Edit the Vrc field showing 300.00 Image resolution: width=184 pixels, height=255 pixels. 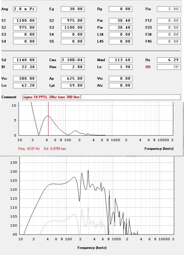25,79
